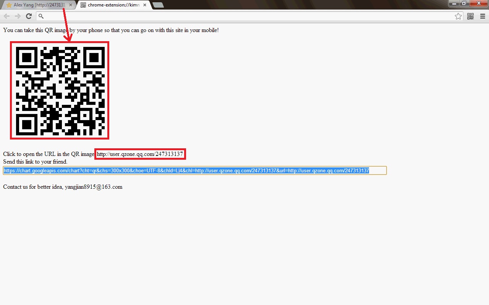This screenshot has height=305, width=489.
Task: Click the QR code image
Action: (60, 90)
